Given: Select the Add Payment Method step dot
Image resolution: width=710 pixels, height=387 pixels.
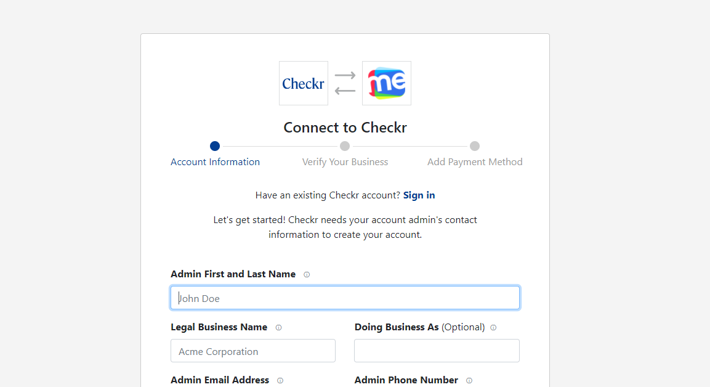Looking at the screenshot, I should (x=475, y=146).
